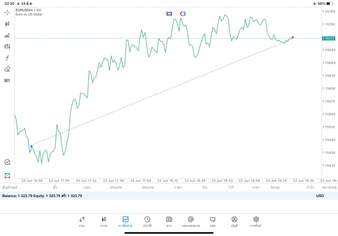Open the Mailbox tab (กล่องจดหมาย)
This screenshot has width=338, height=236.
191,221
